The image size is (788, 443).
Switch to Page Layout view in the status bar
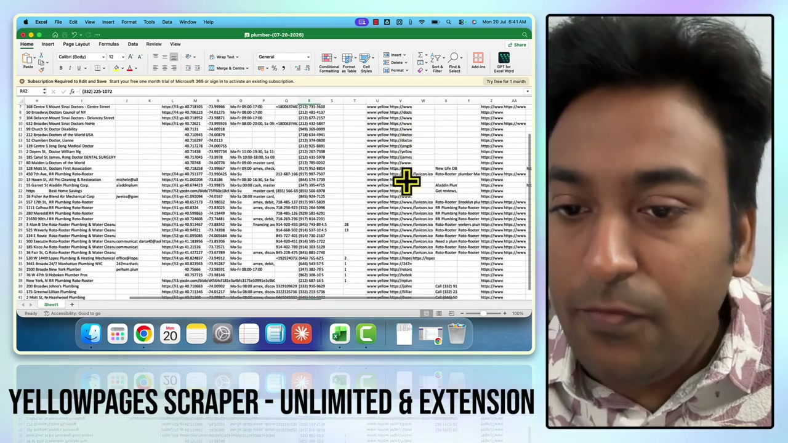(439, 313)
